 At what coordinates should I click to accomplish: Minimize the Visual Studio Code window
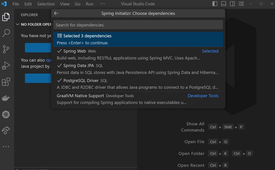[x=251, y=4]
